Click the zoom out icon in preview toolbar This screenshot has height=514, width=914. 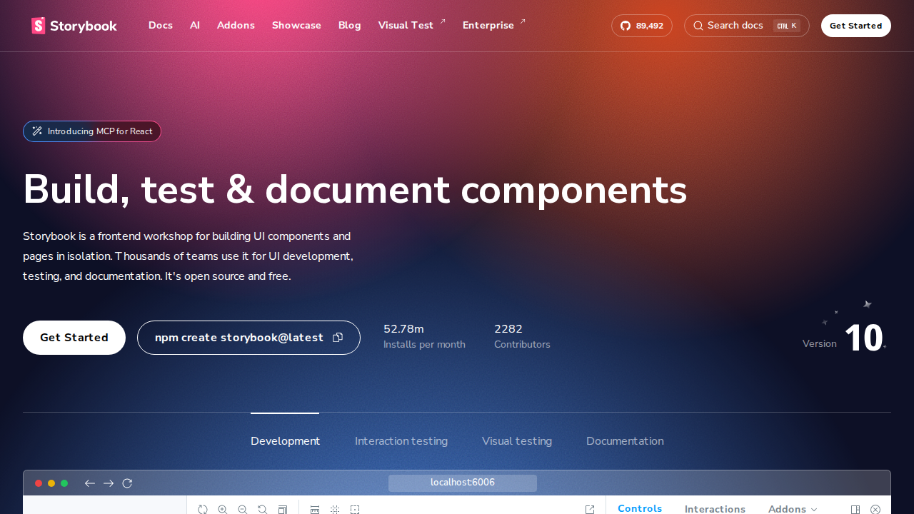point(243,509)
